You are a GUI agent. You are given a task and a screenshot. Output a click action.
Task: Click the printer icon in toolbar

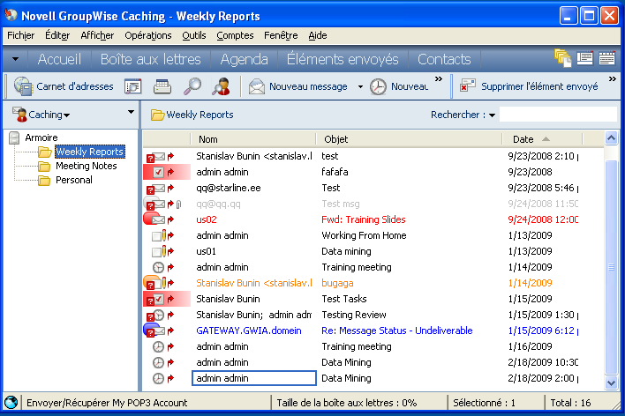[x=162, y=86]
